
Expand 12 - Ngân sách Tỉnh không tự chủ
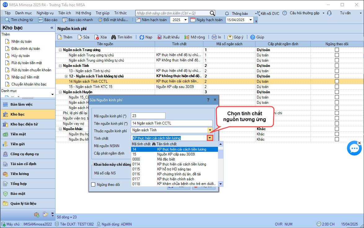click(x=66, y=76)
